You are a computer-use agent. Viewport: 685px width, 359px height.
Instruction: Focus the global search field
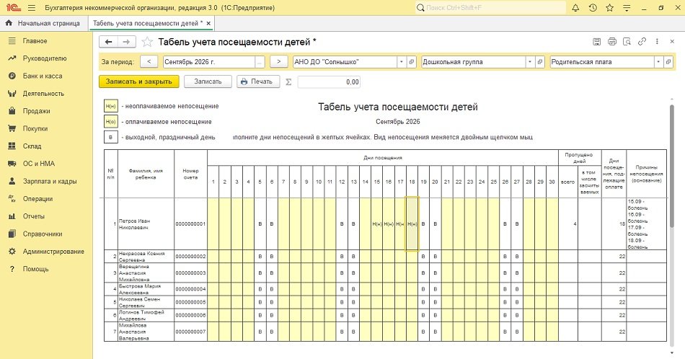[x=490, y=8]
